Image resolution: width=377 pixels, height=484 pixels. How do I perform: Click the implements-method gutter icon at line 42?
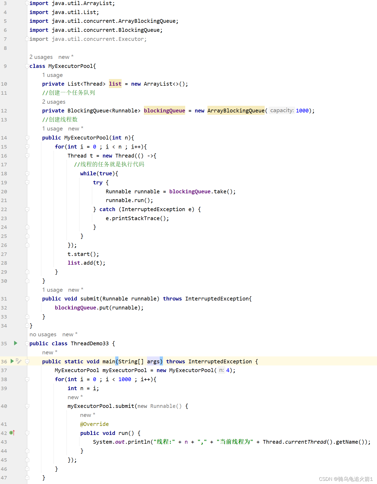12,433
